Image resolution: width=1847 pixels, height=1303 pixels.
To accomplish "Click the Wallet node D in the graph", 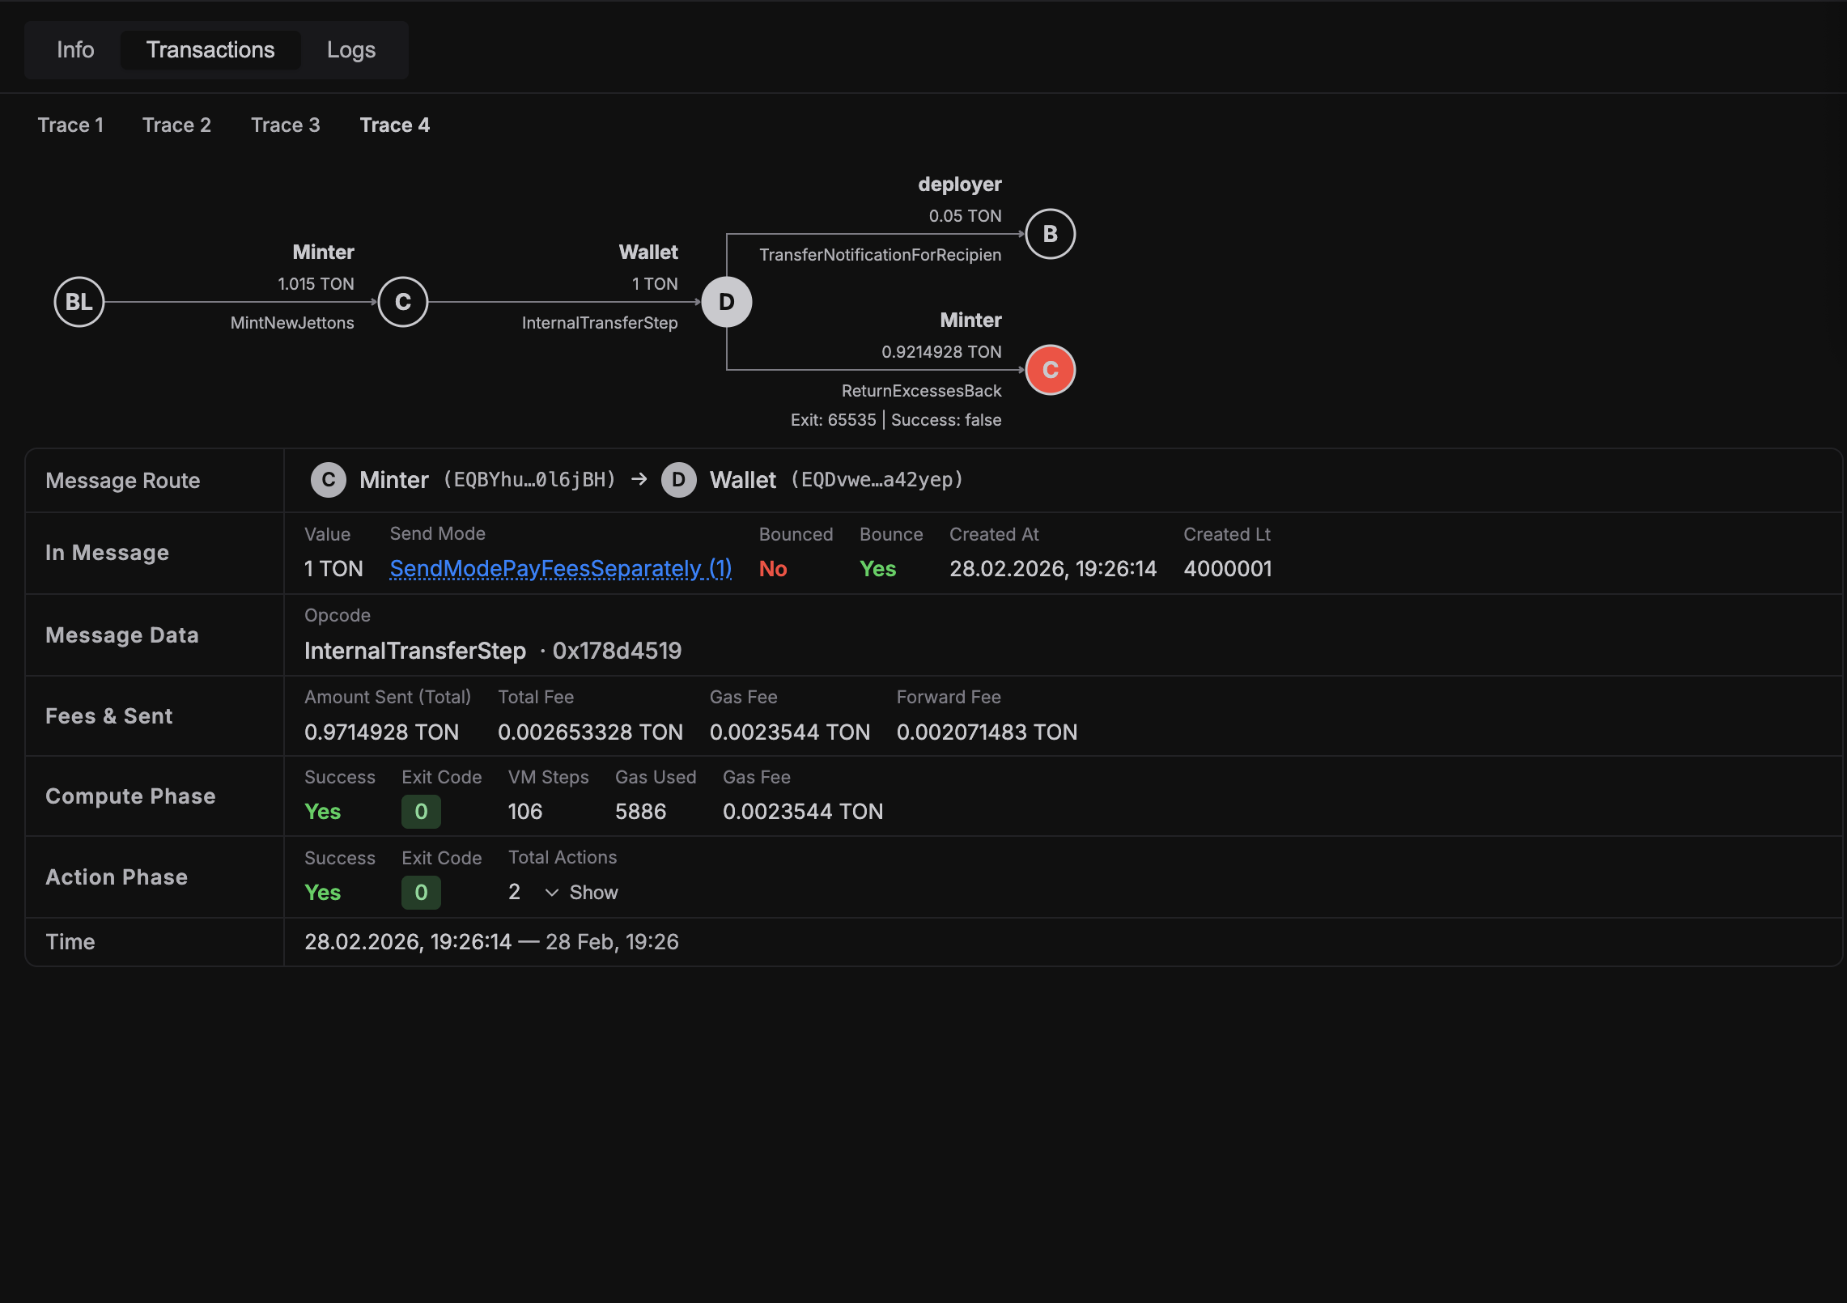I will (x=726, y=302).
